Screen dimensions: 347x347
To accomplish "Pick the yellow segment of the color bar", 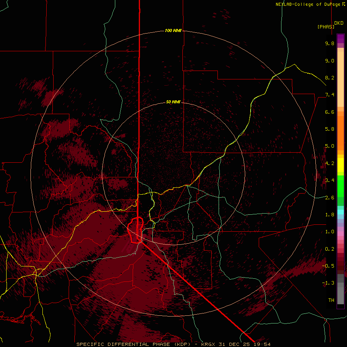I will tap(340, 165).
